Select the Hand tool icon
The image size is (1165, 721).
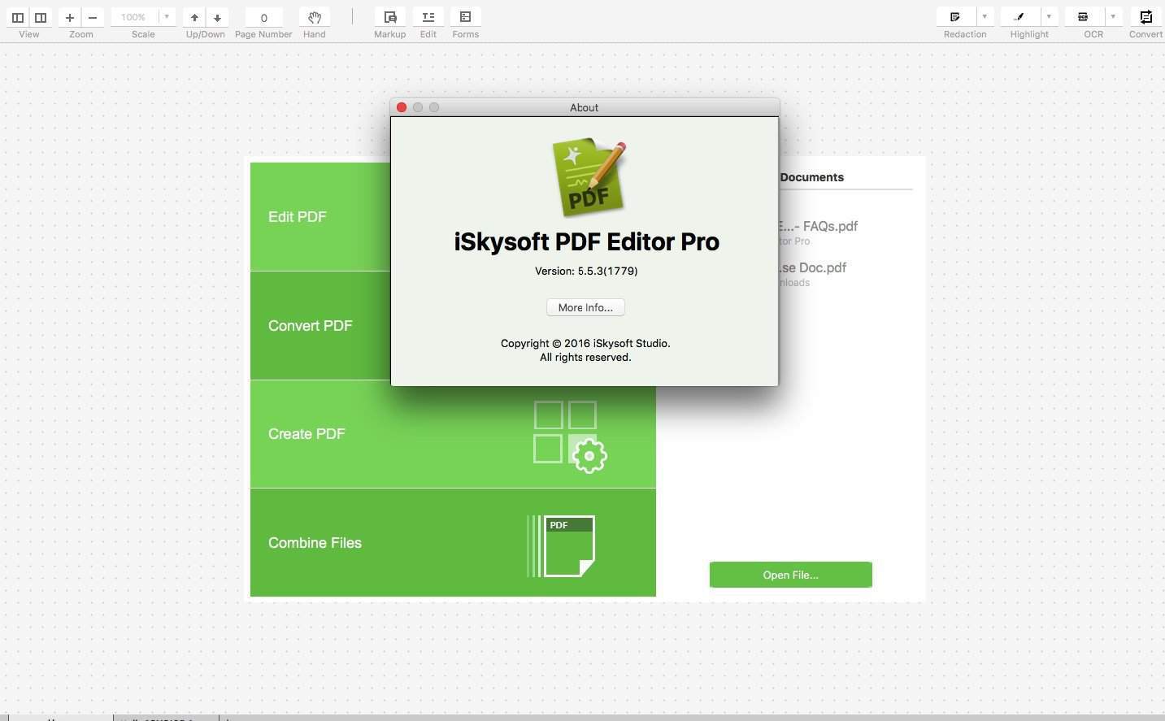coord(314,17)
